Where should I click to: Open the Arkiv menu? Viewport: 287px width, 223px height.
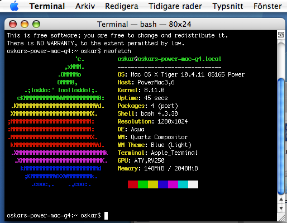pos(85,6)
